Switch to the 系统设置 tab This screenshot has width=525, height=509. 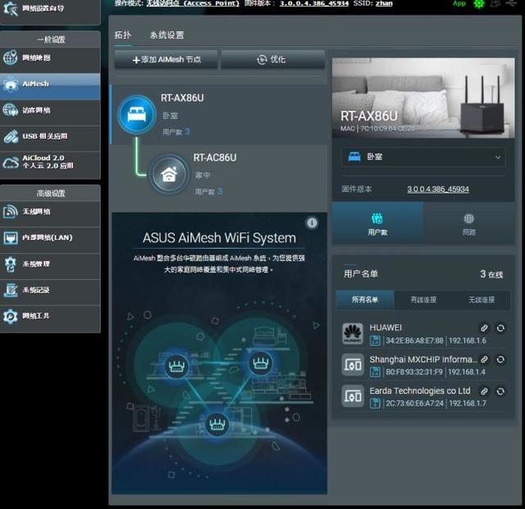click(x=167, y=34)
